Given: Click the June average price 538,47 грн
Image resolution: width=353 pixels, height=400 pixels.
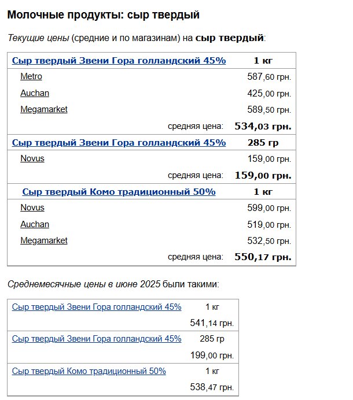Looking at the screenshot, I should (212, 387).
